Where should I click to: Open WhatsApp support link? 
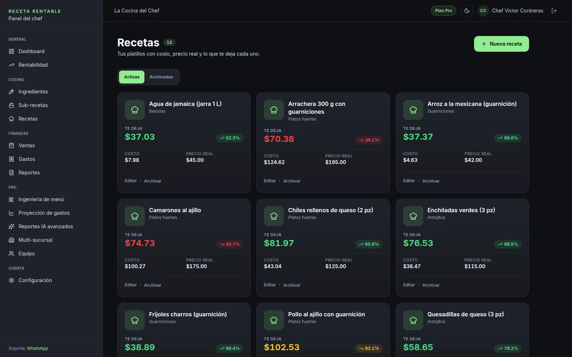[x=38, y=348]
